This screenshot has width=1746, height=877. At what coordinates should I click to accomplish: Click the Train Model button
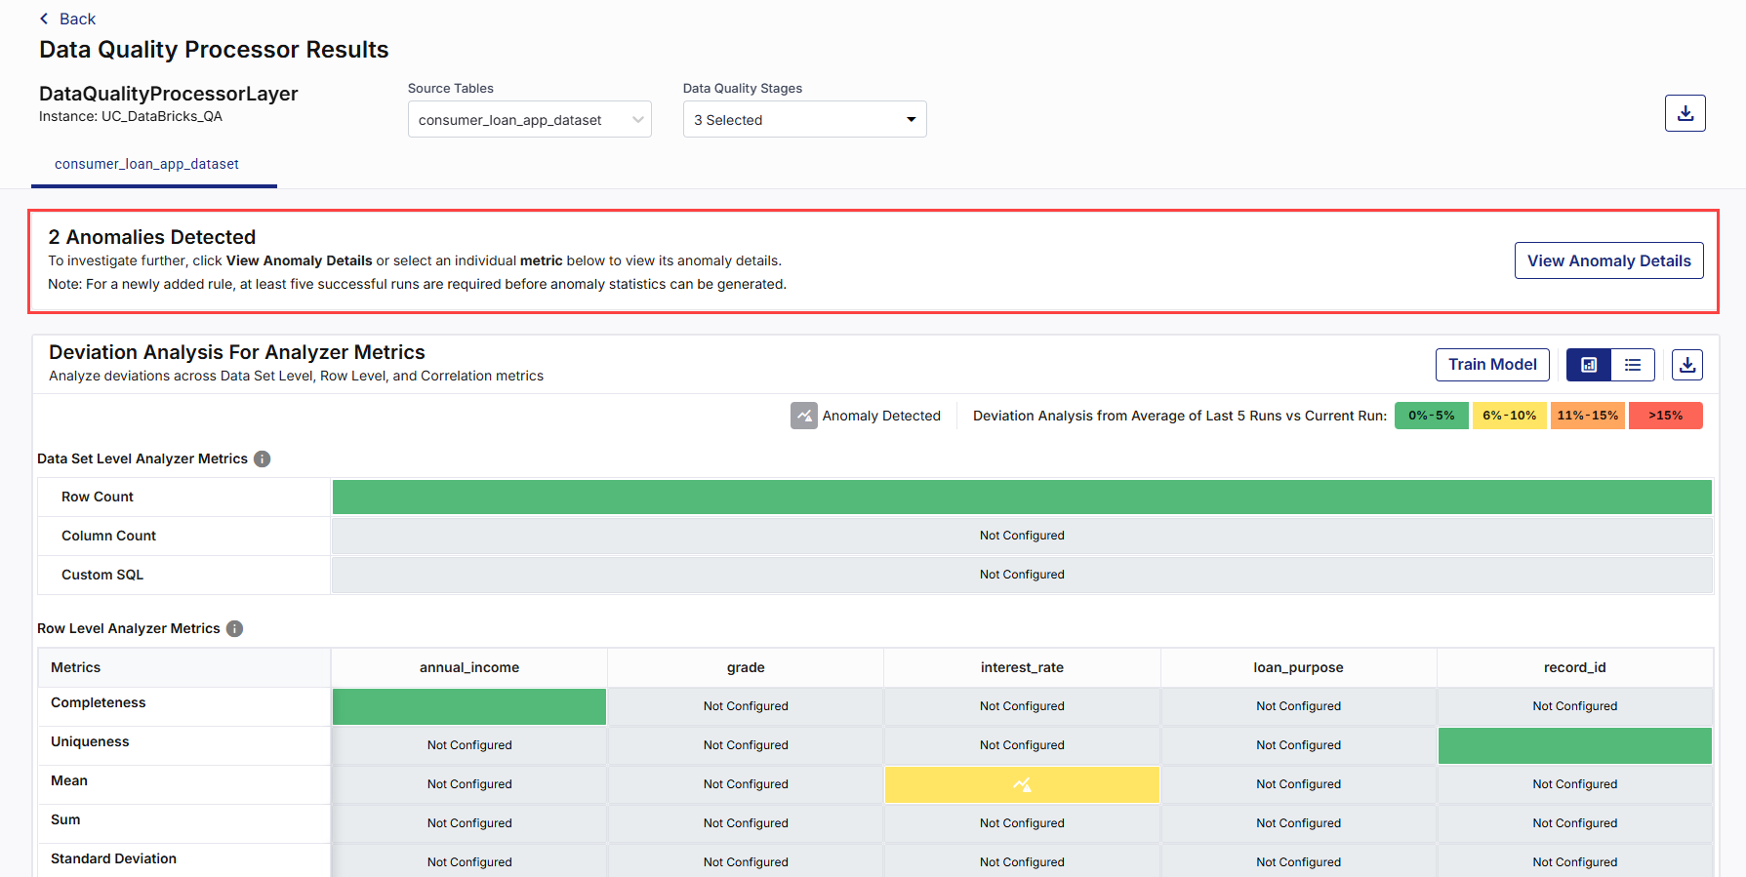[1492, 365]
